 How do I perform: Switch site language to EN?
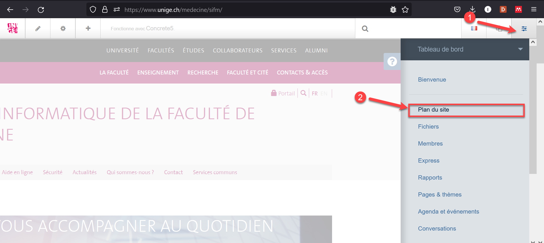point(324,93)
